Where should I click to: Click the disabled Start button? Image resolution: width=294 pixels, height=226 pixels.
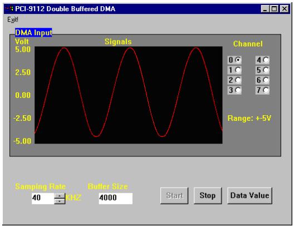pos(174,195)
